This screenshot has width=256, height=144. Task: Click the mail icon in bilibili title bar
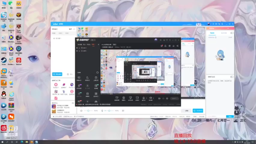[x=216, y=24]
